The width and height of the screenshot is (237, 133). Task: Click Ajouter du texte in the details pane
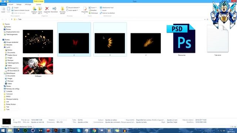pyautogui.click(x=141, y=122)
